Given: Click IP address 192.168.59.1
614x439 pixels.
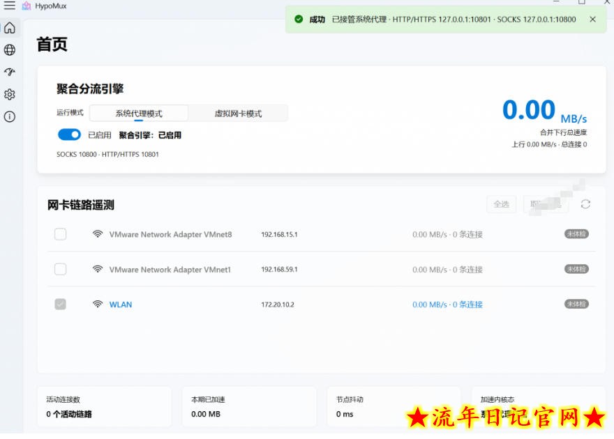Looking at the screenshot, I should click(x=279, y=270).
